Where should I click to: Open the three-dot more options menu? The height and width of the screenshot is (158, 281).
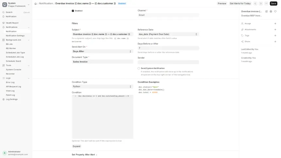click(266, 3)
